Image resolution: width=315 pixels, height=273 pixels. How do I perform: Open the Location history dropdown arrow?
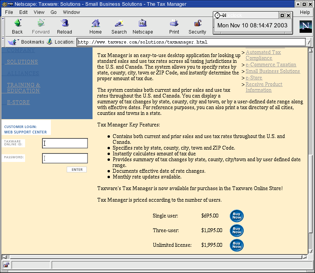(x=309, y=42)
